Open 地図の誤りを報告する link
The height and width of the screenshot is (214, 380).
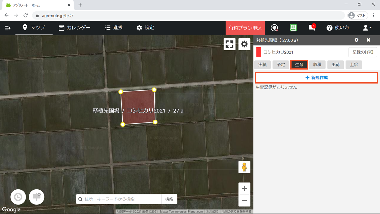237,212
